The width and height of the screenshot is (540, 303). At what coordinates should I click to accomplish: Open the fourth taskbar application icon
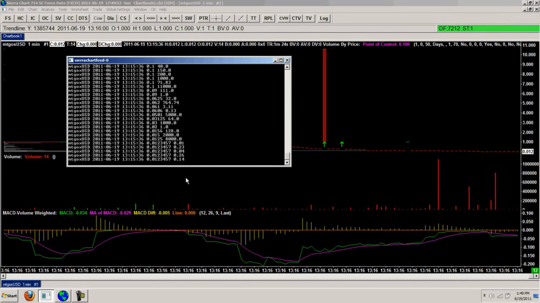(80, 296)
